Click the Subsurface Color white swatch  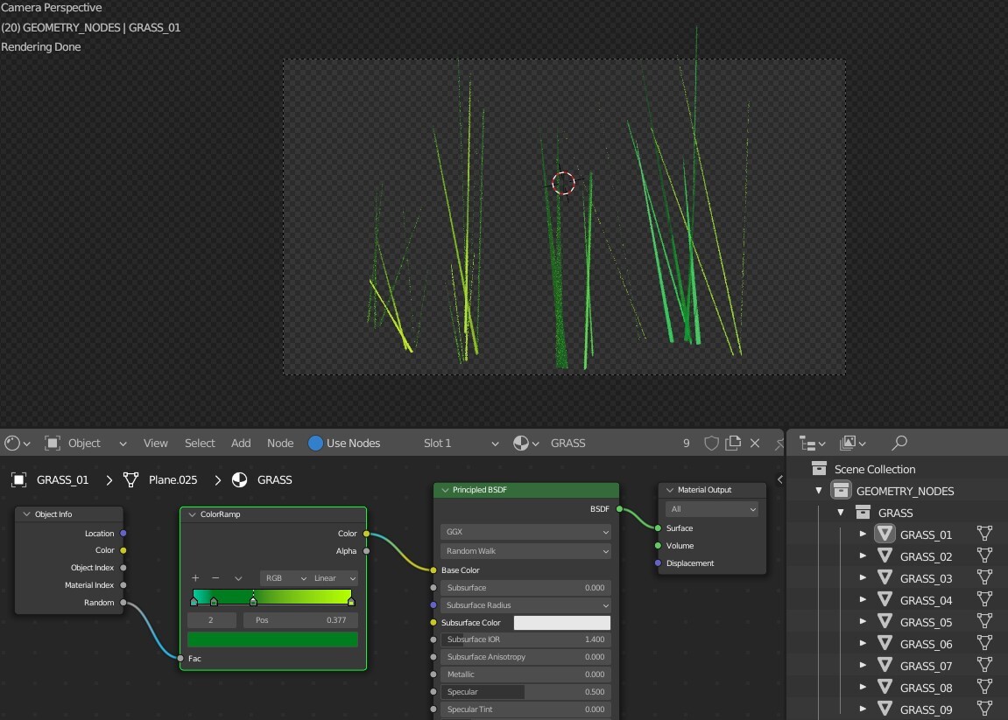point(561,623)
